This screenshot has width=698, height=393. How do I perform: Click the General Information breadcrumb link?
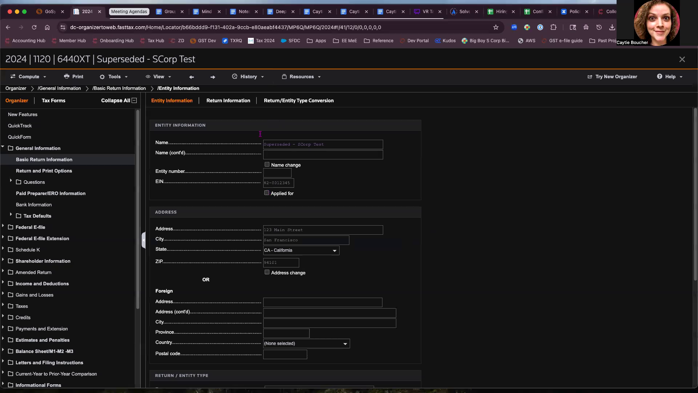point(59,88)
